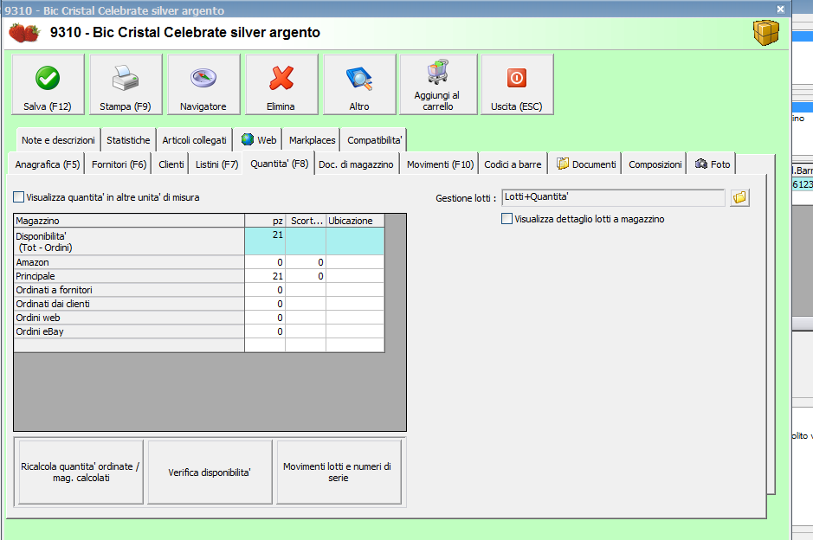Open the Composizioni tab
This screenshot has width=813, height=540.
pos(655,164)
